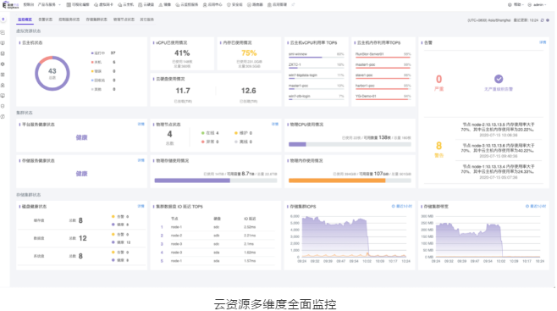
Task: Toggle the 回收站 legend entry of VM status
Action: tap(98, 81)
